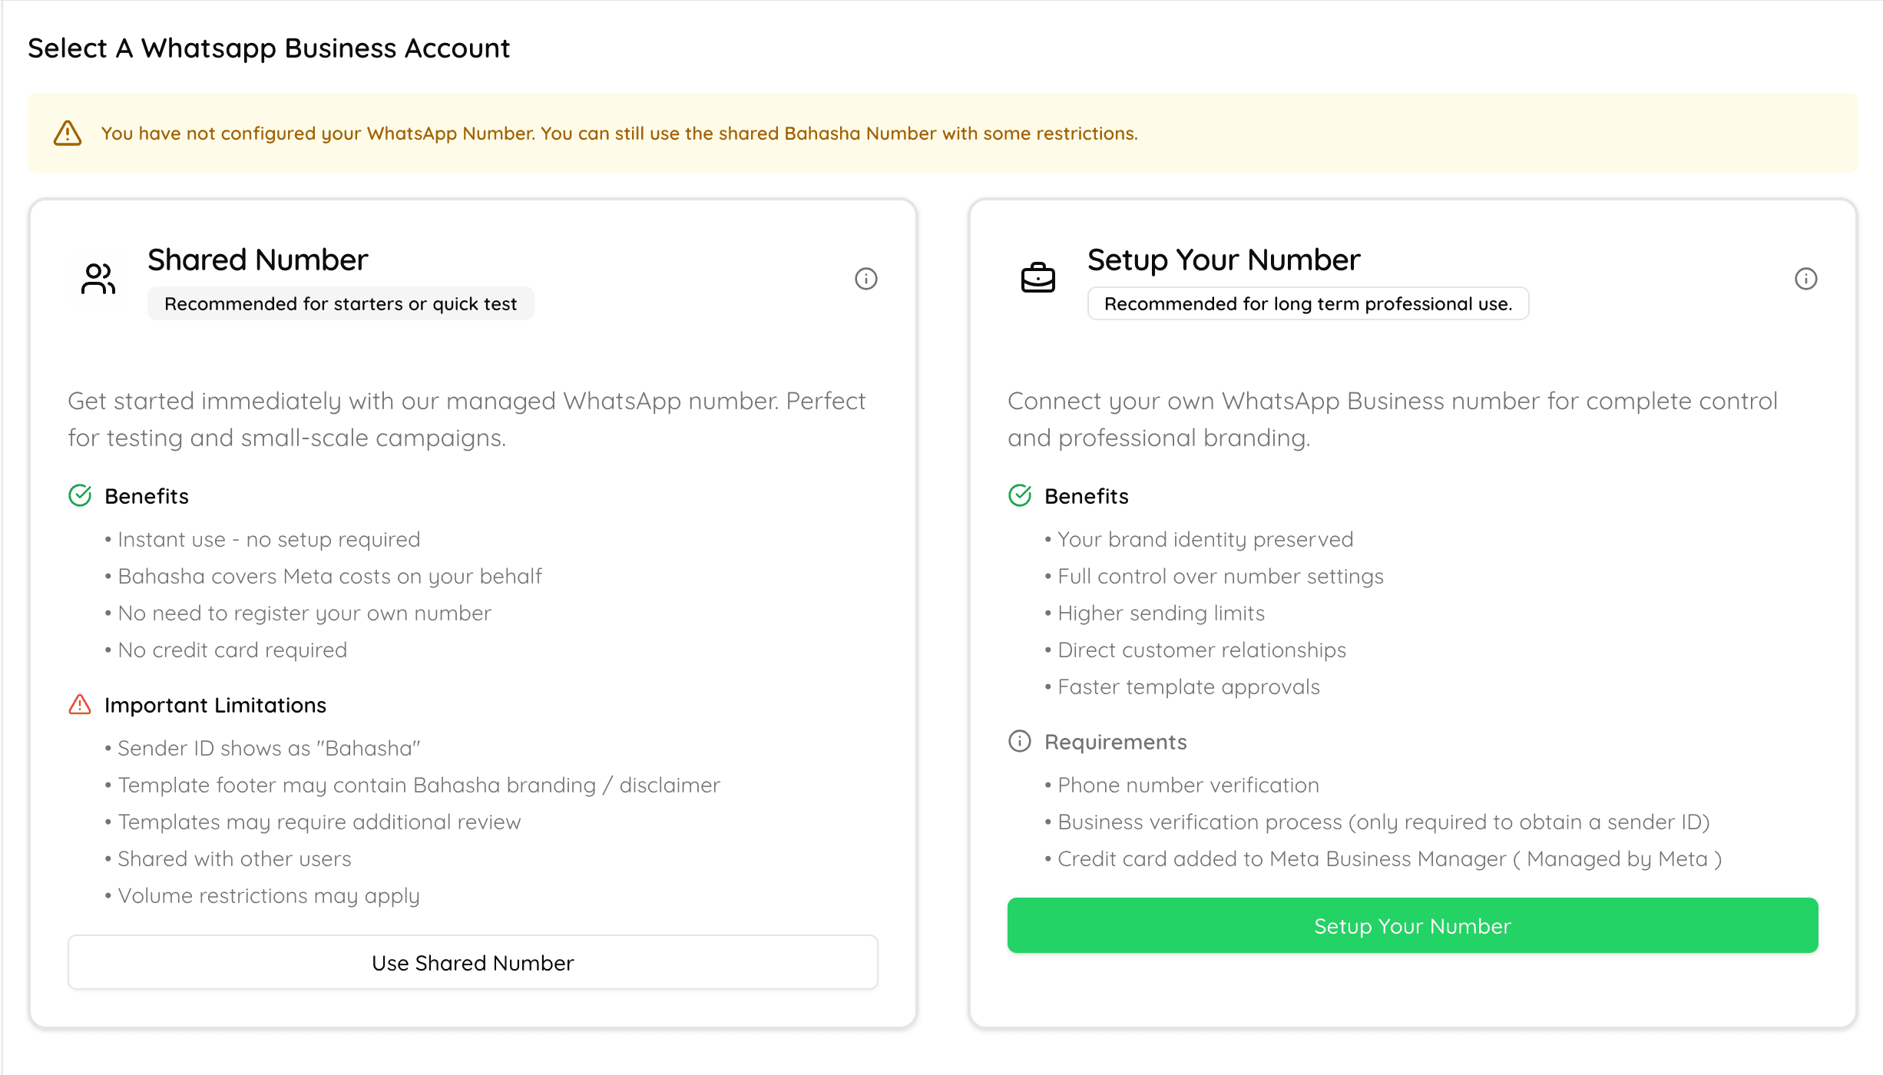Click the Shared Number people icon
This screenshot has width=1883, height=1075.
97,279
